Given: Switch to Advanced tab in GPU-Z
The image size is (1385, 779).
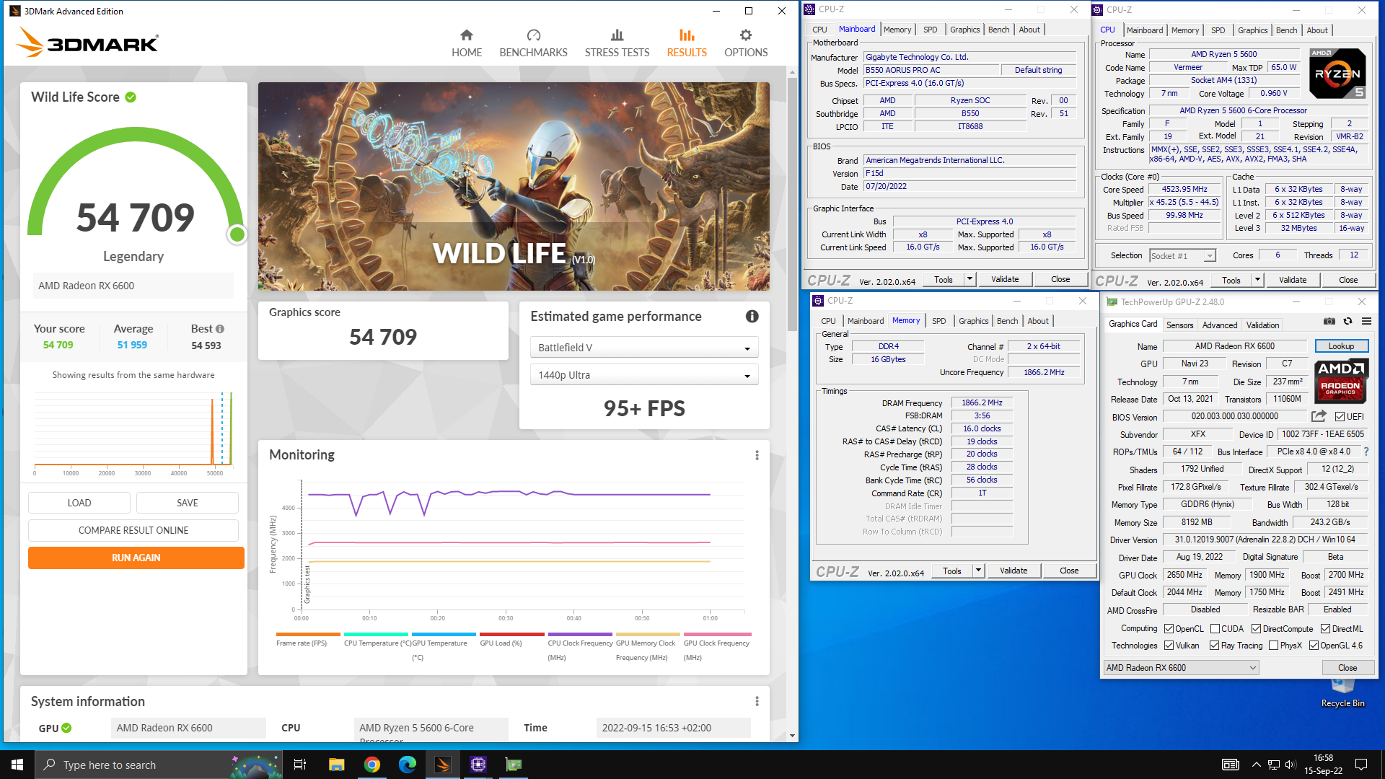Looking at the screenshot, I should pos(1220,325).
